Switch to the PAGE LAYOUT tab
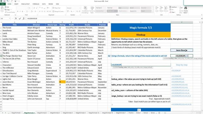This screenshot has height=114, width=203. 25,4
